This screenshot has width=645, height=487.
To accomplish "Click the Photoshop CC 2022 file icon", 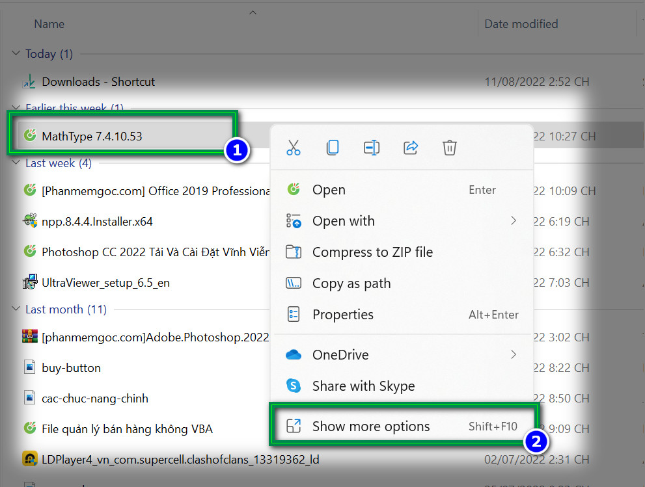I will [x=30, y=251].
